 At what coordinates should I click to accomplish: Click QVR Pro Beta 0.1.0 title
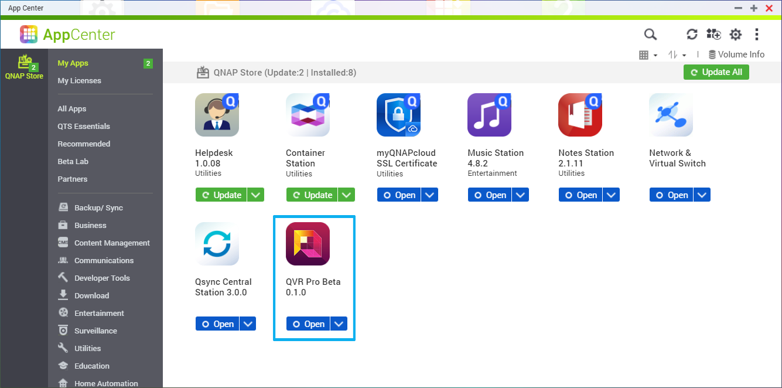[313, 287]
